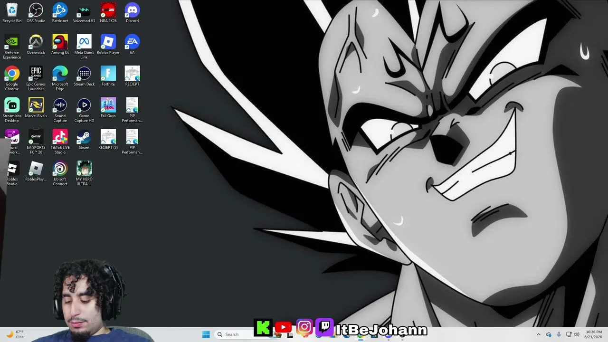Select the EA SPORTS FC 26 icon

(36, 142)
